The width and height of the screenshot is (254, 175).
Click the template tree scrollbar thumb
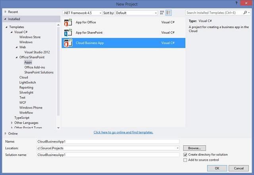click(58, 71)
